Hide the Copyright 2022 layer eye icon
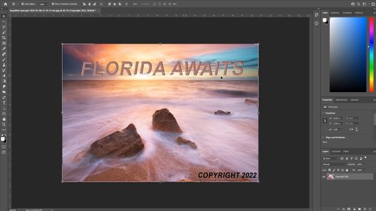376x211 pixels. (x=324, y=177)
